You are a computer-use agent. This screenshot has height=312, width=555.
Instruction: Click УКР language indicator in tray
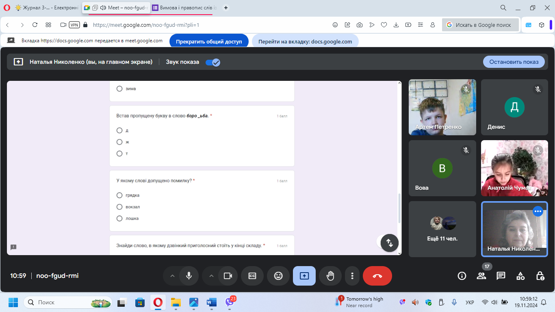[x=470, y=302]
